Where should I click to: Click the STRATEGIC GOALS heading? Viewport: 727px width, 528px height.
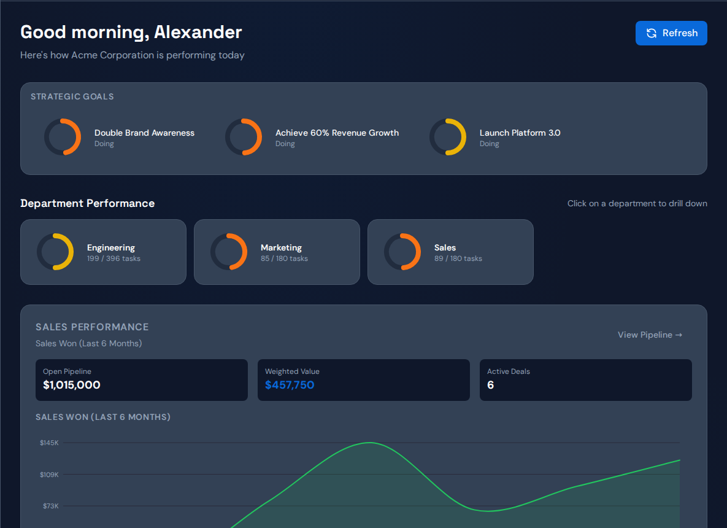point(72,96)
